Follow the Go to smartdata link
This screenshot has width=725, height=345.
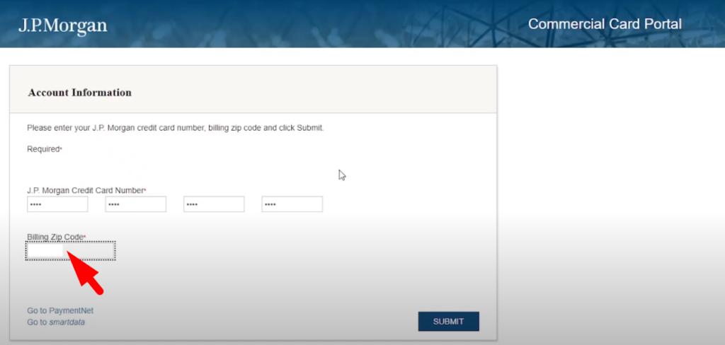pos(56,322)
